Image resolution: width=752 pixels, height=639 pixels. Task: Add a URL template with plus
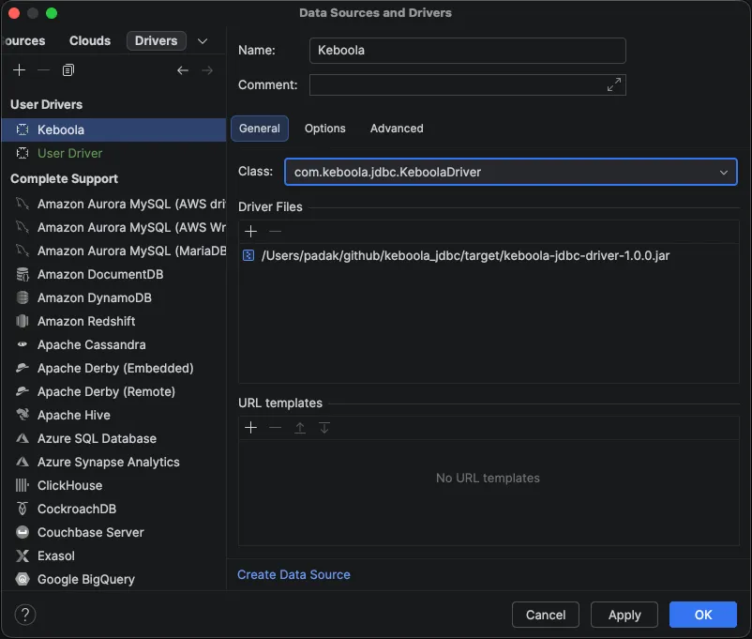click(x=251, y=427)
